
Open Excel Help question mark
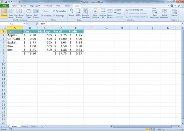pos(172,6)
